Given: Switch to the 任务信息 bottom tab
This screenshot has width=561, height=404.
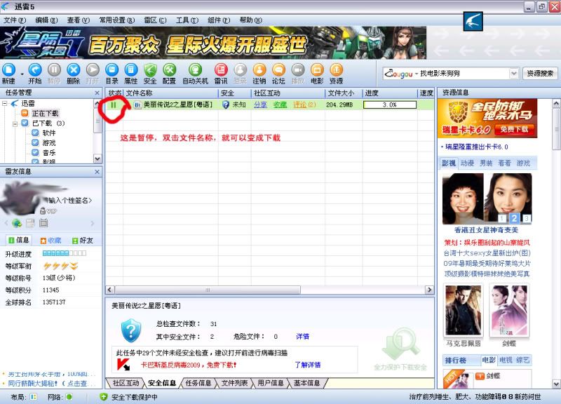Looking at the screenshot, I should tap(198, 383).
